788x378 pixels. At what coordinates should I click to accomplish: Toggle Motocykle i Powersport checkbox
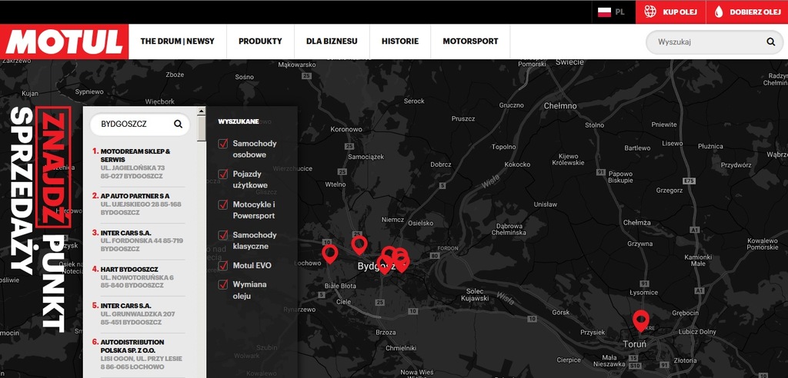tap(223, 205)
